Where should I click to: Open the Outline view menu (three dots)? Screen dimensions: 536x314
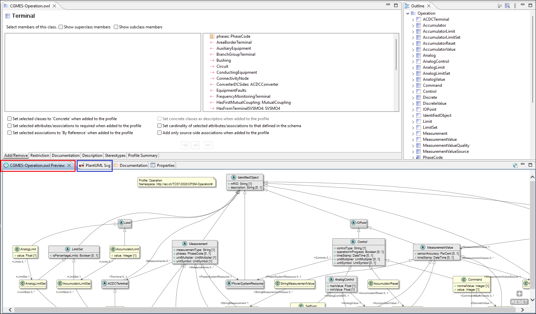[515, 6]
